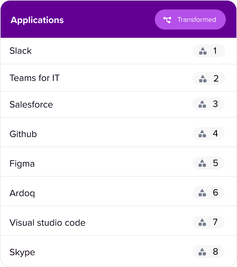Viewport: 237px width, 267px height.
Task: Select the Salesforce application name
Action: (31, 105)
